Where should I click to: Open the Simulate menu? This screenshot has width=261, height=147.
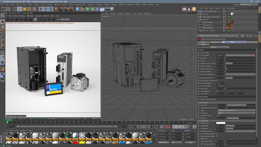tap(57, 5)
